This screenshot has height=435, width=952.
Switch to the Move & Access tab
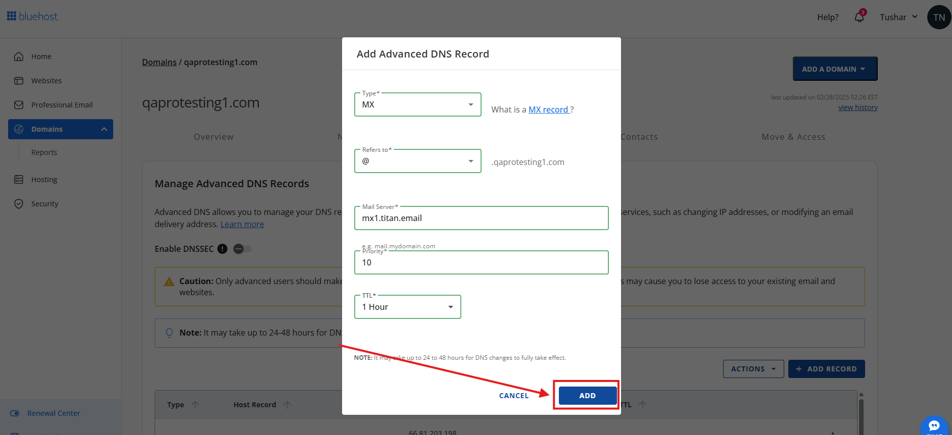click(793, 136)
